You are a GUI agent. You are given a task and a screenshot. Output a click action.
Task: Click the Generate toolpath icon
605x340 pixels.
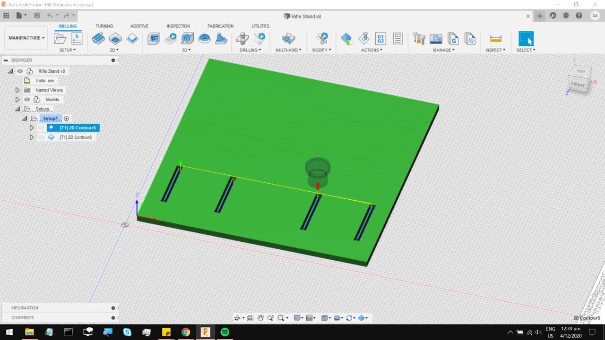347,38
